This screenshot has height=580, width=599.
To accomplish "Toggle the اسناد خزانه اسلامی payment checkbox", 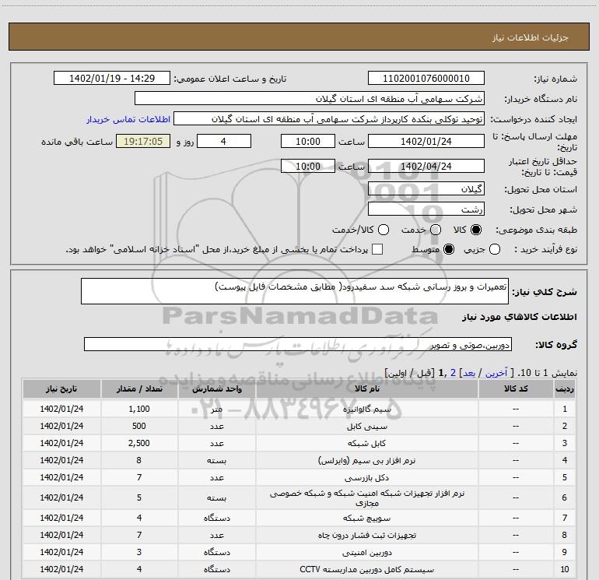I will pos(377,250).
